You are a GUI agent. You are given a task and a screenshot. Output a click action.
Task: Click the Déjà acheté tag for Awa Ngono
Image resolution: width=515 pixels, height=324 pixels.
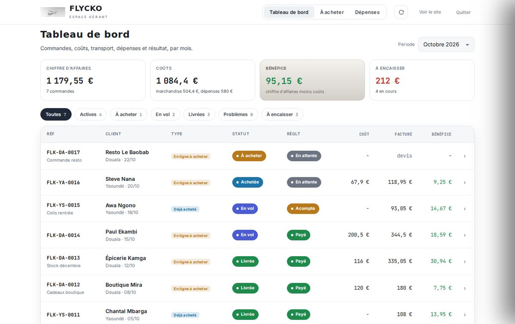185,209
